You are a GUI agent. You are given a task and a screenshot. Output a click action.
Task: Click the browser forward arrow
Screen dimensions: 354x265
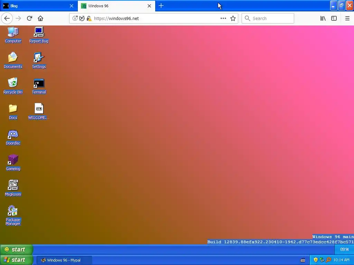tap(18, 18)
